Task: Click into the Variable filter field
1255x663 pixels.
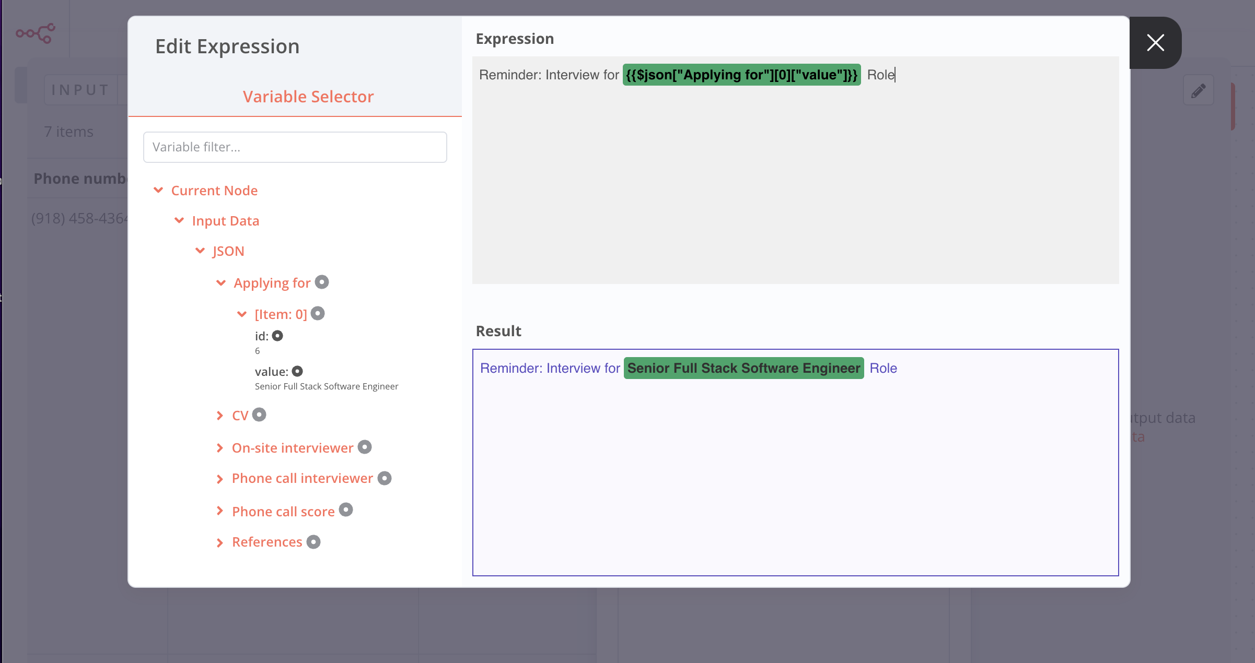Action: pyautogui.click(x=295, y=147)
